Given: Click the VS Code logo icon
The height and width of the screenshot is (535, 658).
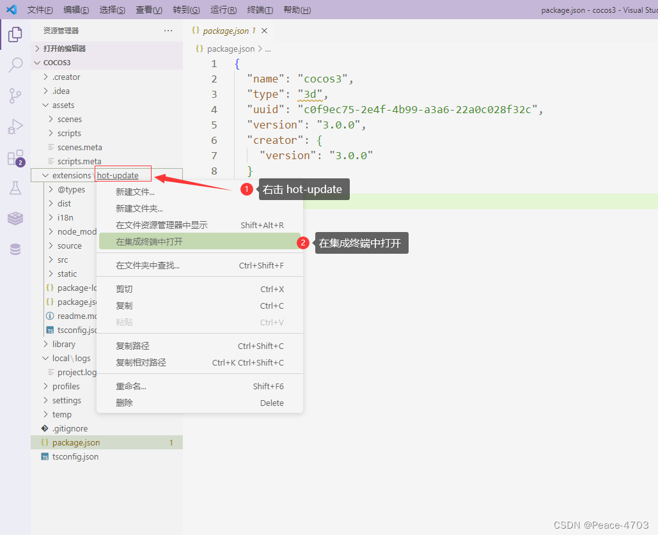Looking at the screenshot, I should click(x=12, y=9).
